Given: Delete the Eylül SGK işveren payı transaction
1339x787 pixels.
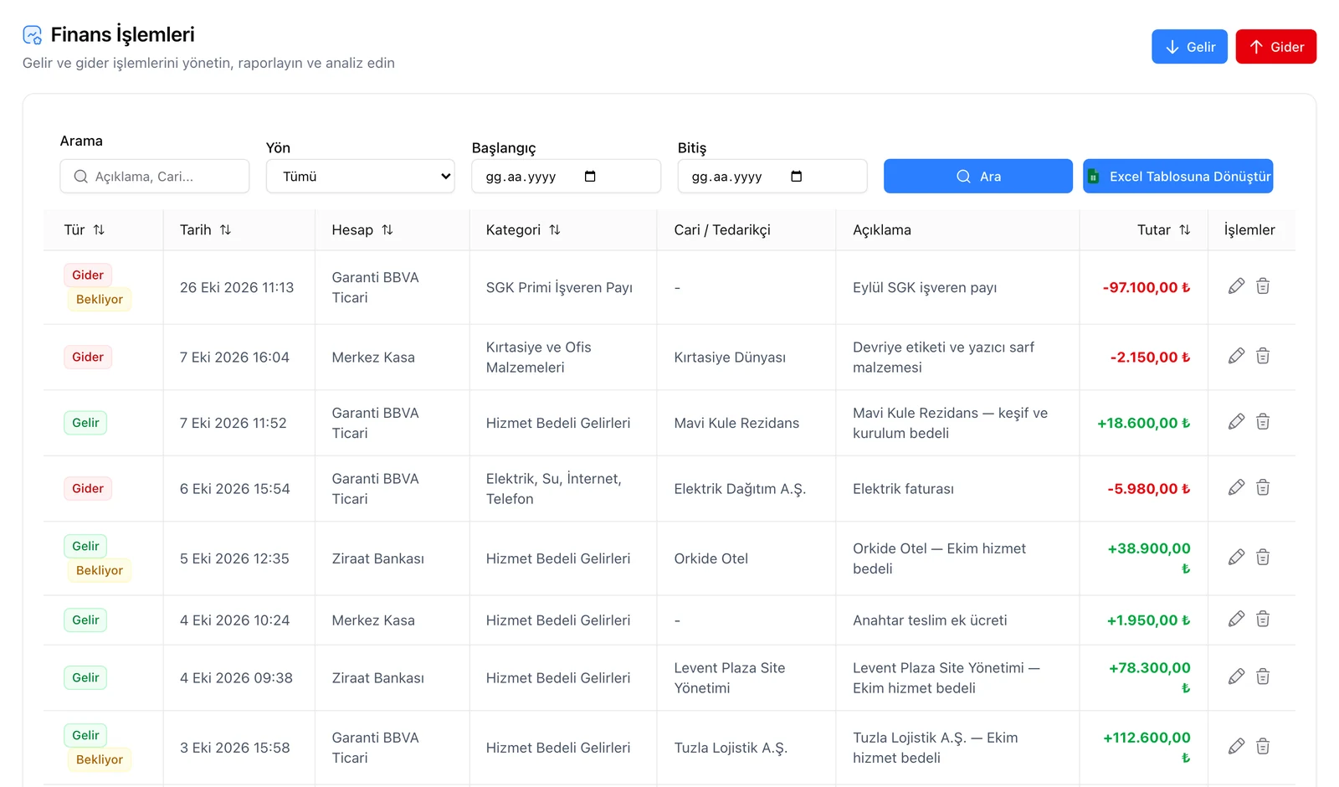Looking at the screenshot, I should [x=1263, y=286].
